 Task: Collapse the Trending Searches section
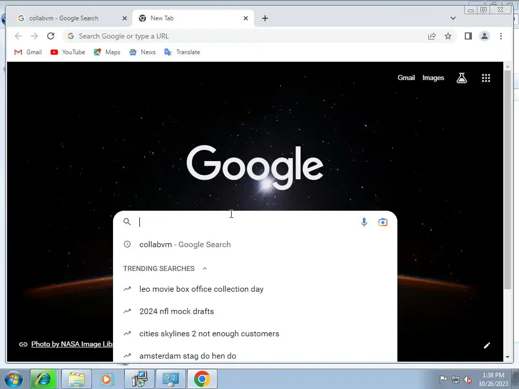tap(205, 268)
